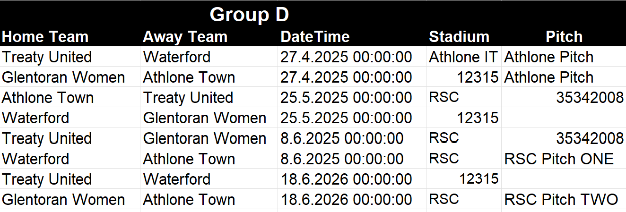Click the Group D title cell
Screen dimensions: 626x212
249,15
